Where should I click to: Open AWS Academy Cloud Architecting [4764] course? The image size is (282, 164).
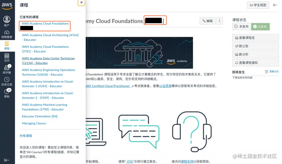[x=50, y=37]
